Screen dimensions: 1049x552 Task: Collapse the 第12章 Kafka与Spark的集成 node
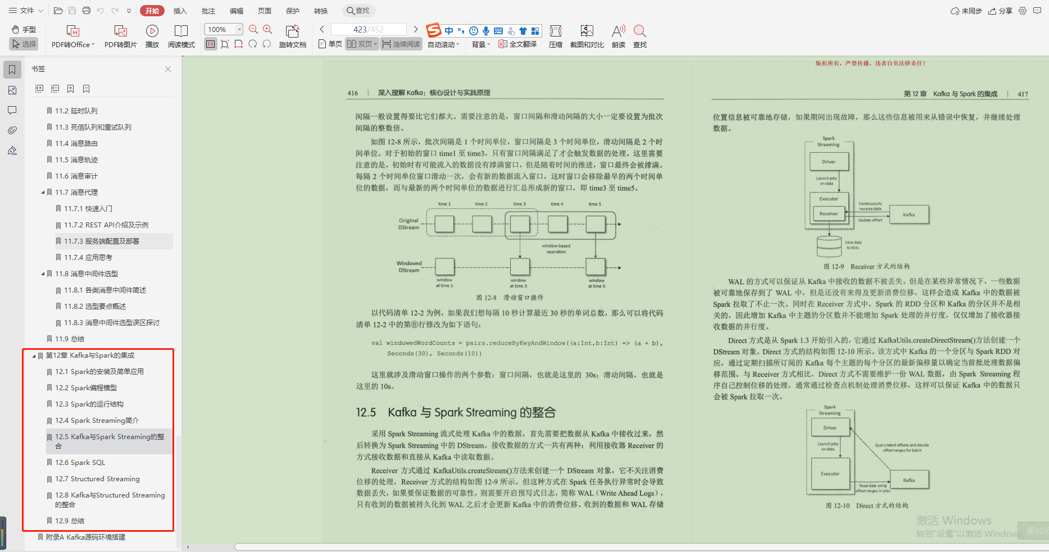[x=34, y=355]
